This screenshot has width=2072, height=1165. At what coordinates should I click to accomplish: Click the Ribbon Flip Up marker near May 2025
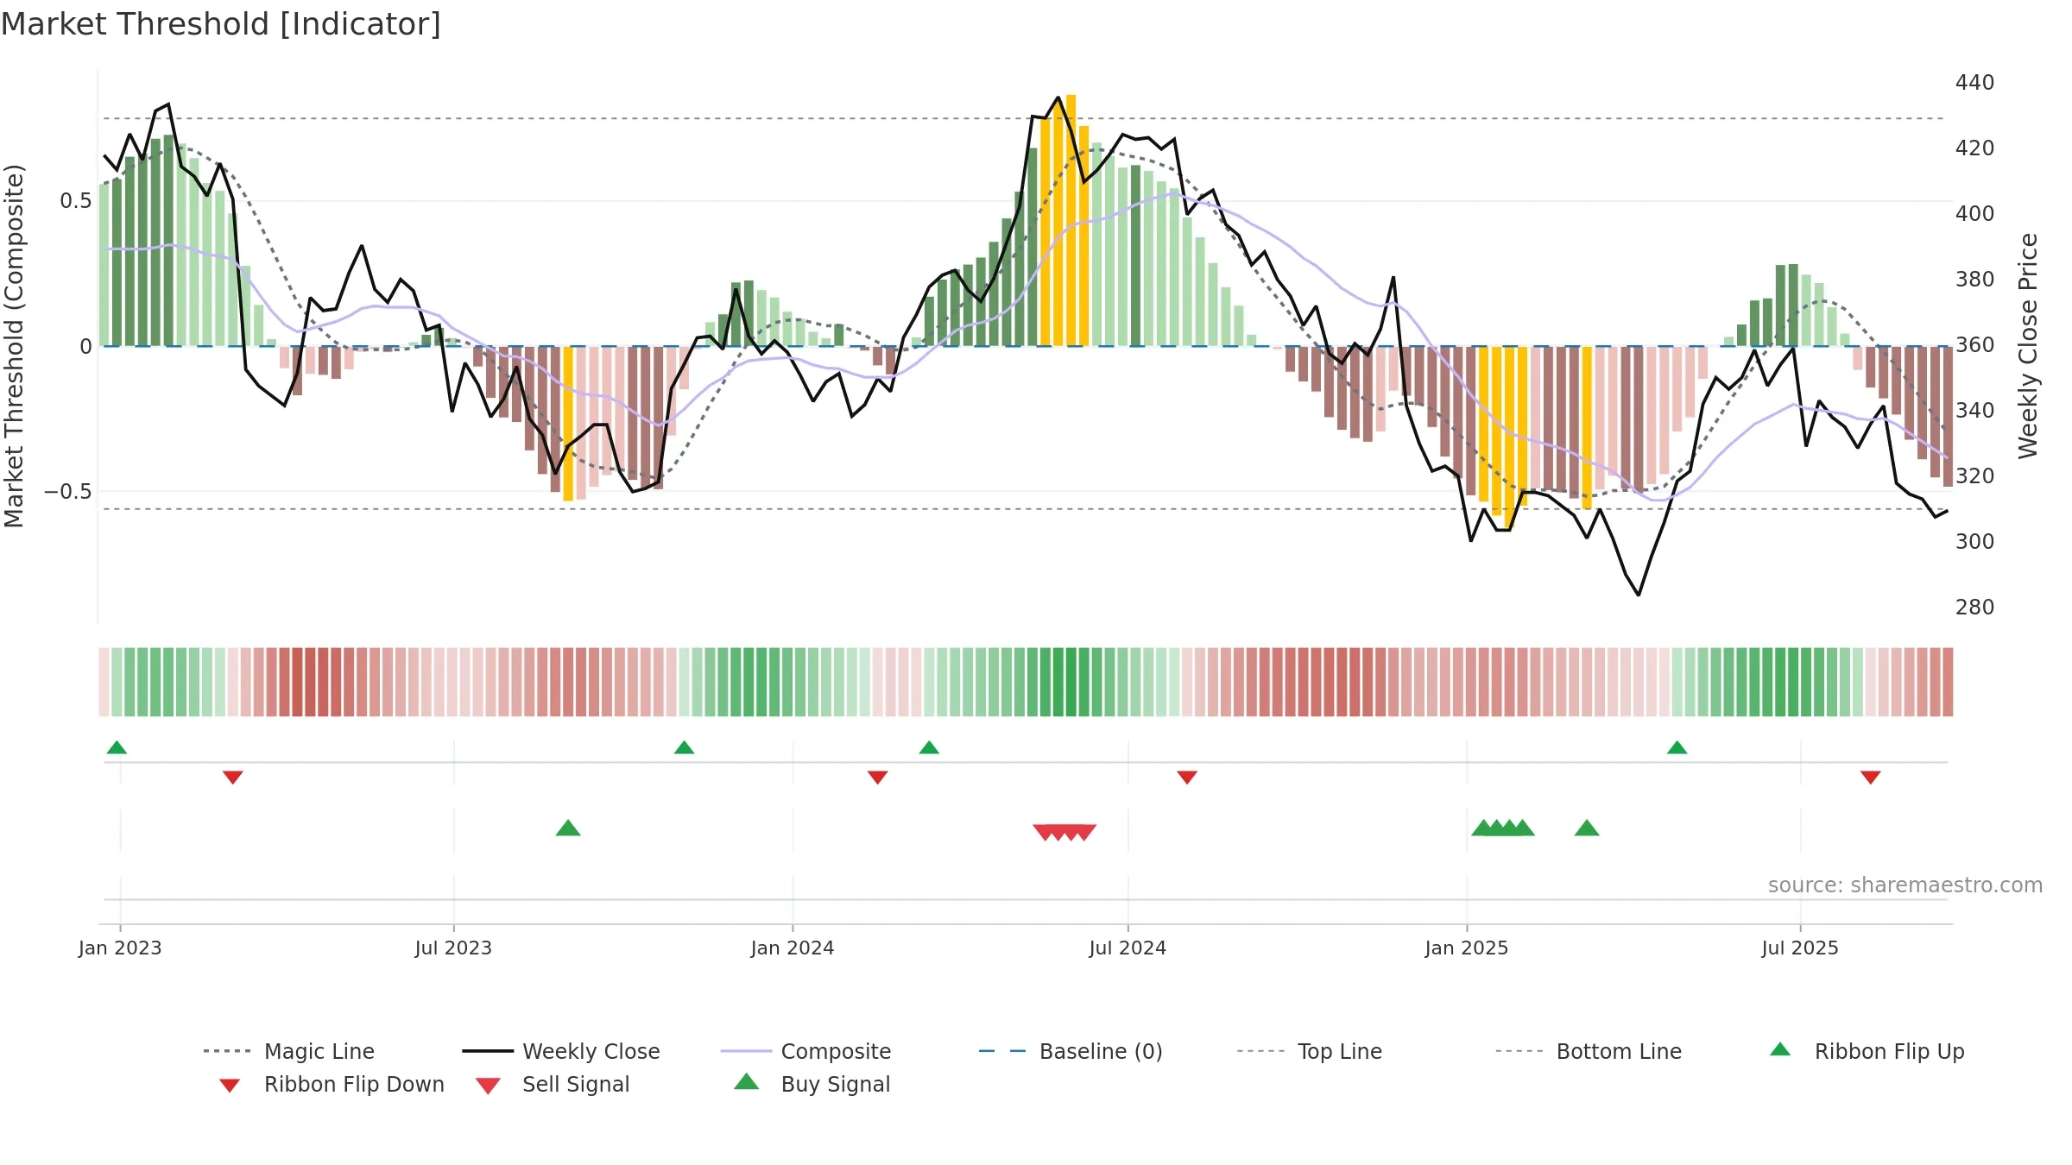coord(1677,747)
